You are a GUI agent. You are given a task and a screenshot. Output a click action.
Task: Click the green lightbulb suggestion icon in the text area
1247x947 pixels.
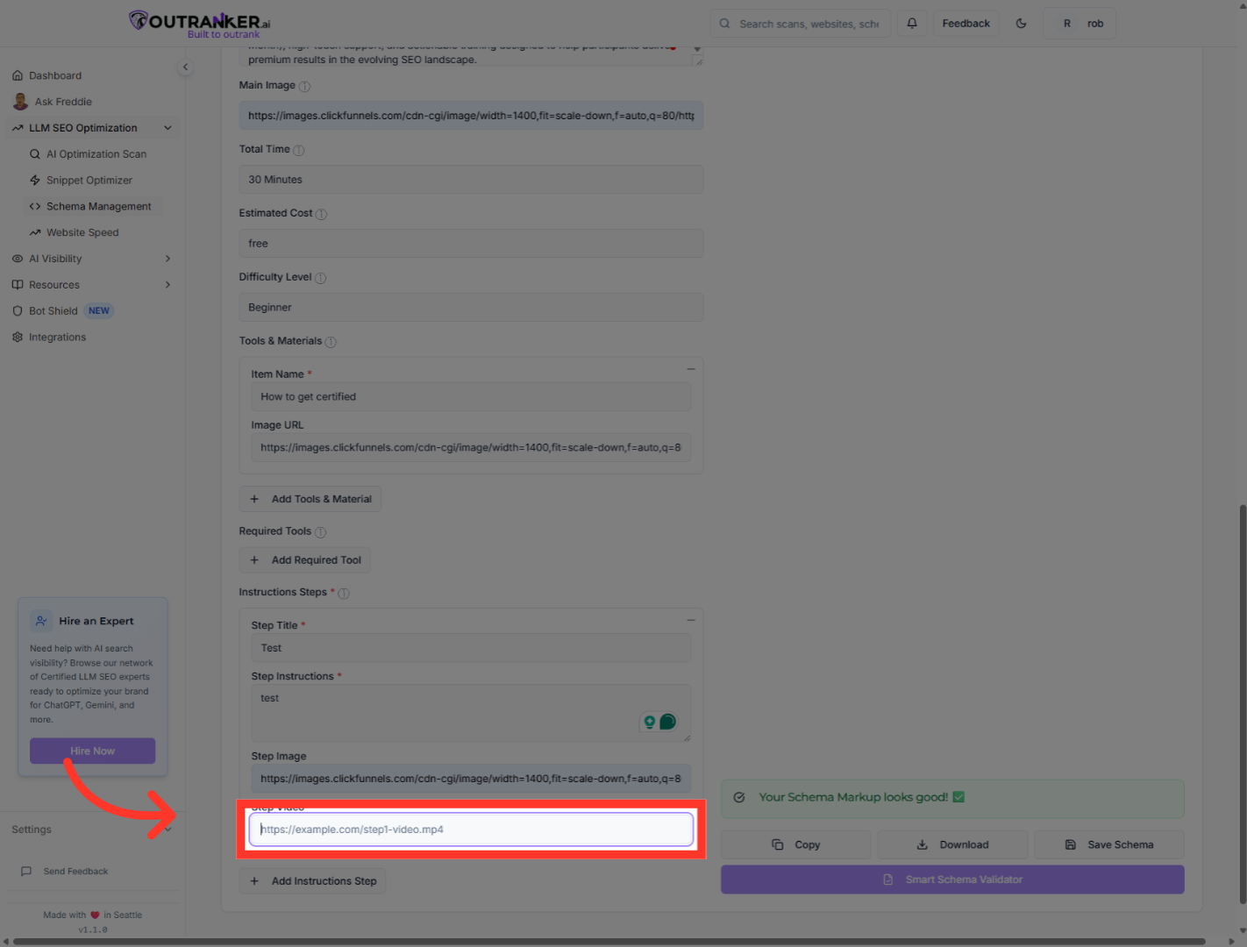650,722
